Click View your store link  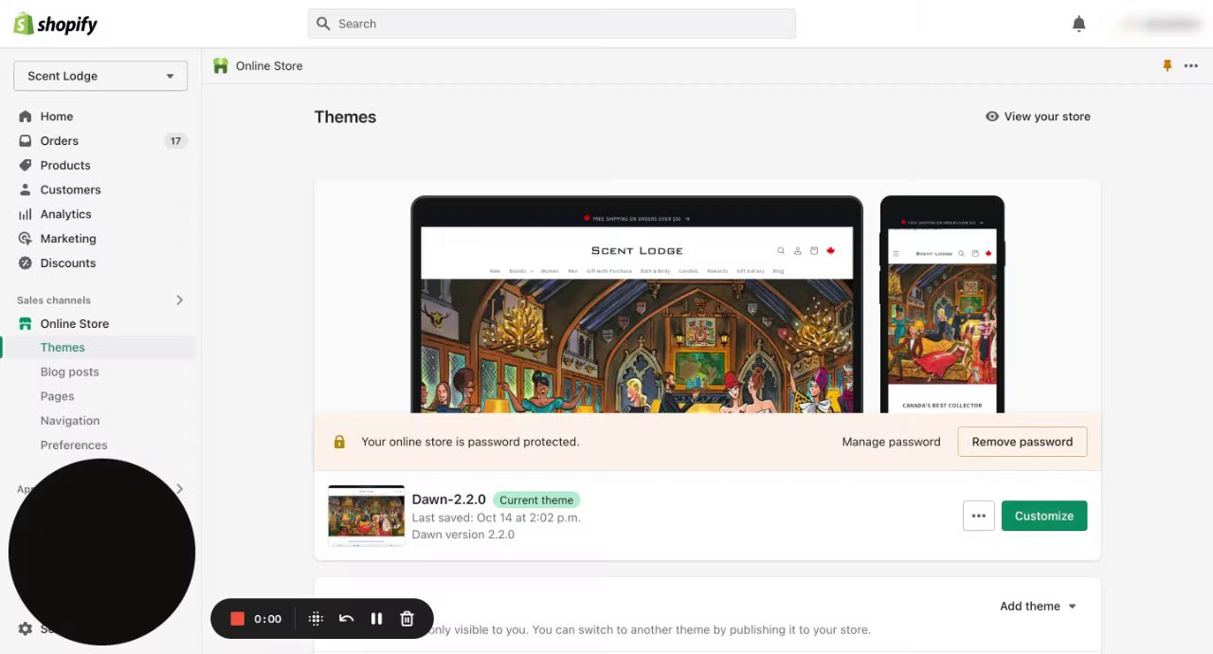1047,117
